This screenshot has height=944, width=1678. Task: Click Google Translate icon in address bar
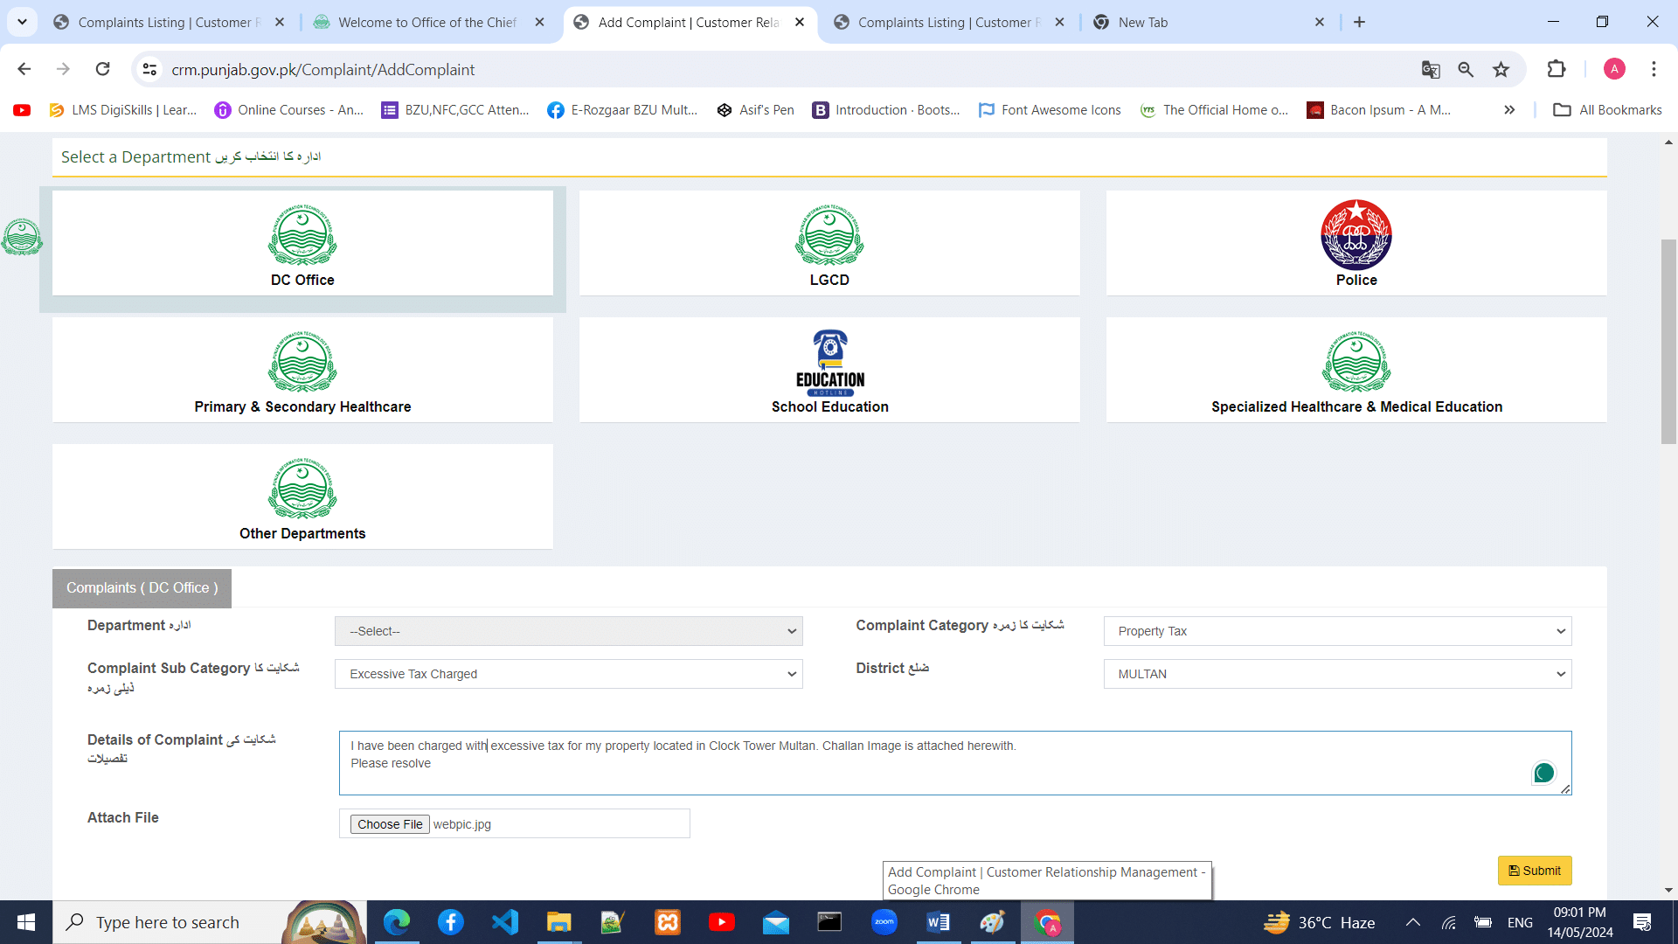point(1431,69)
